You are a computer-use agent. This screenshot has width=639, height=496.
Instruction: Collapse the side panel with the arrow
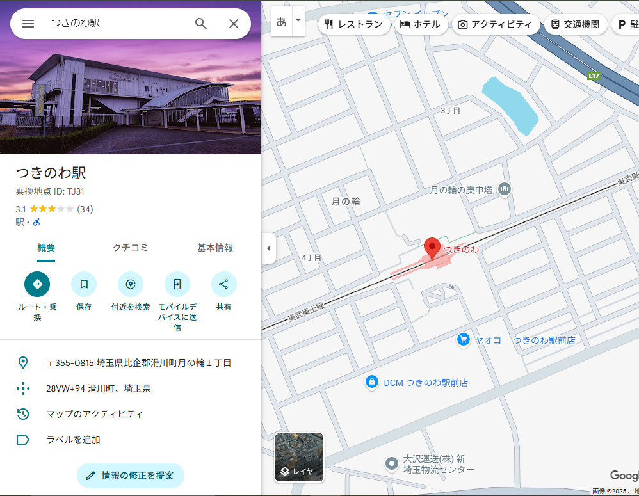click(x=268, y=248)
